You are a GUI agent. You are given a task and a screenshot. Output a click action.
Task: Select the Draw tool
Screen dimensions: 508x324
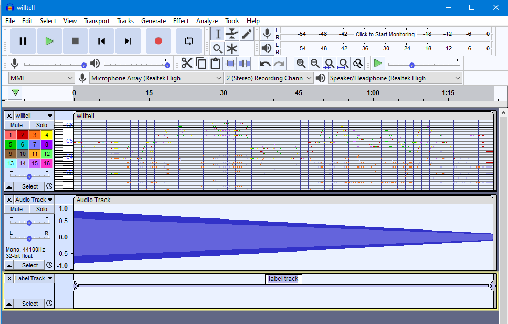pos(246,35)
